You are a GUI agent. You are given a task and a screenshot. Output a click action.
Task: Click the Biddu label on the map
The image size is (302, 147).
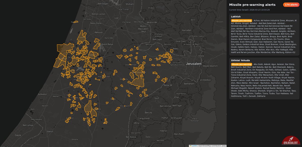coord(175,48)
